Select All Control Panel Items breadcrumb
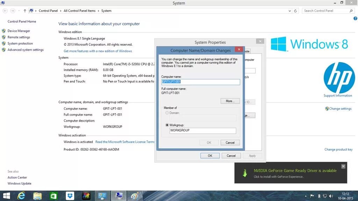This screenshot has width=358, height=201. tap(79, 11)
